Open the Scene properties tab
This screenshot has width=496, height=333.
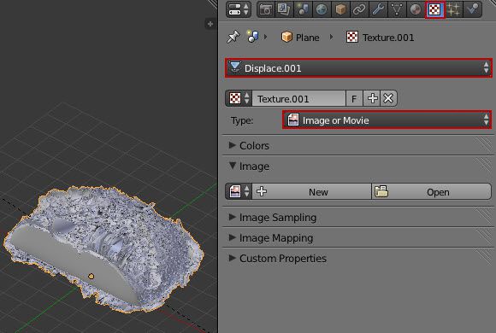[303, 9]
